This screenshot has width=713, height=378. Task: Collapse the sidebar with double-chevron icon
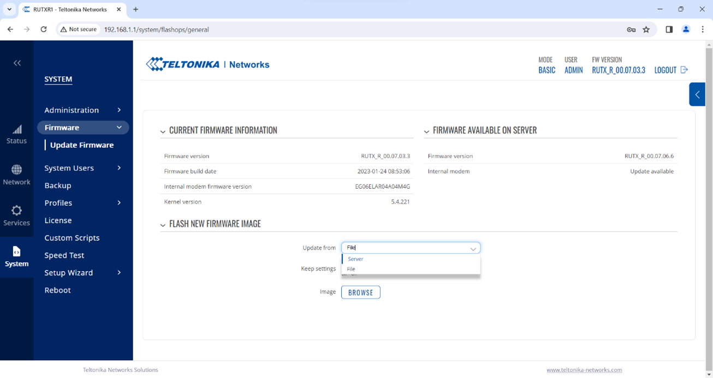point(17,63)
